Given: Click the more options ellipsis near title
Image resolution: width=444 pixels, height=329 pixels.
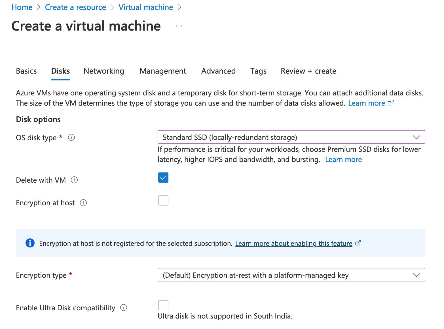Looking at the screenshot, I should pyautogui.click(x=179, y=26).
